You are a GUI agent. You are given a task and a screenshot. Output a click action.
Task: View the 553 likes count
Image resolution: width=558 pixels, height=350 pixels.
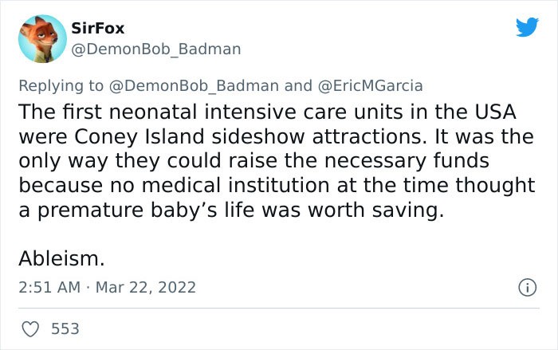coord(64,328)
